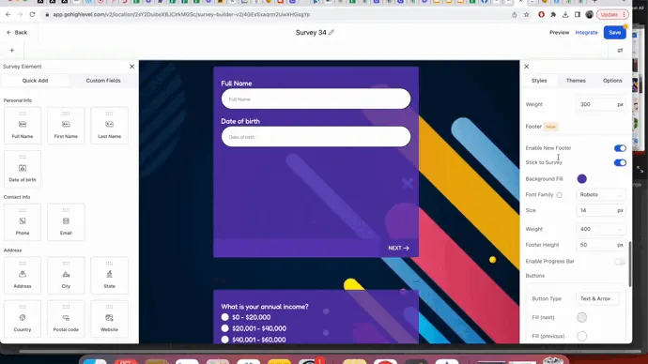Add the Email element

coord(66,222)
